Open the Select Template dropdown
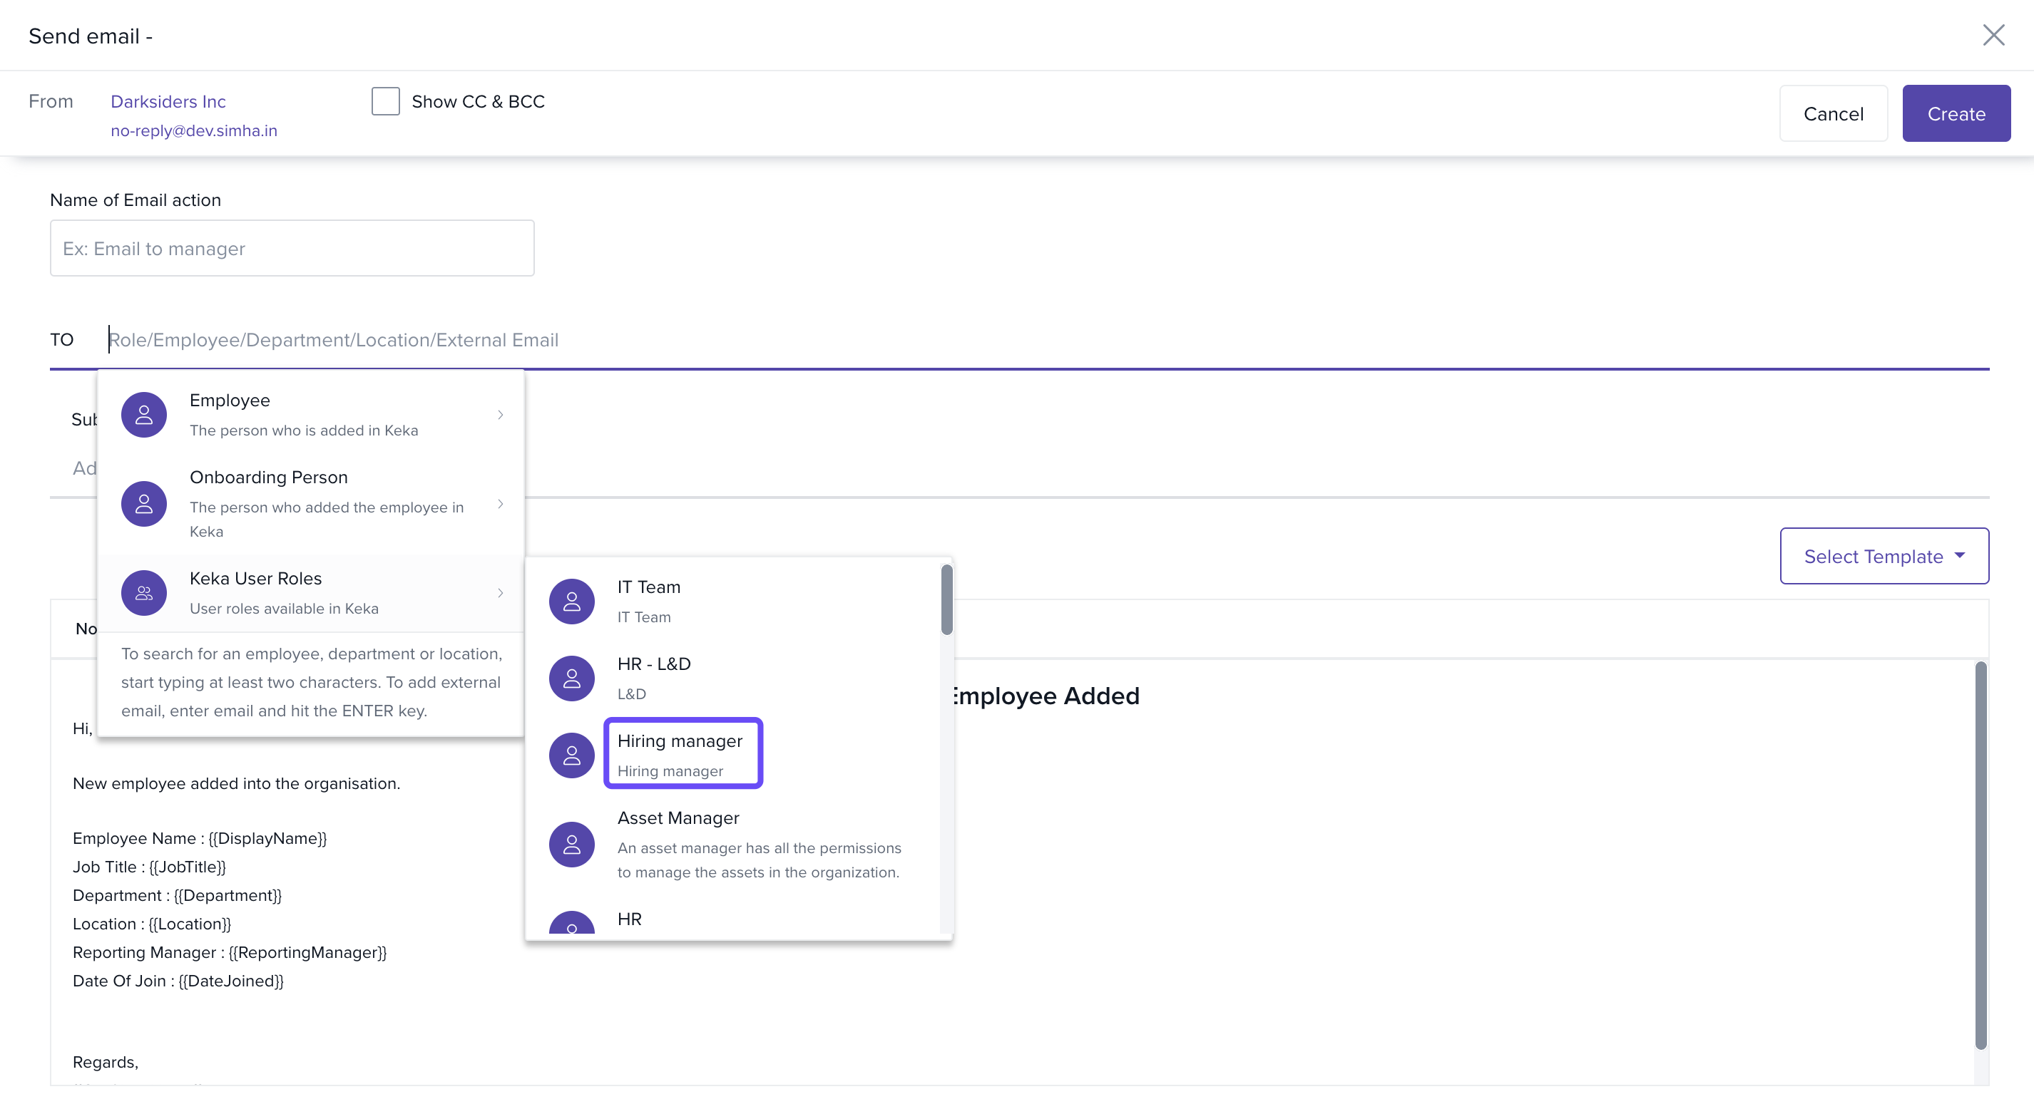Image resolution: width=2034 pixels, height=1109 pixels. [1884, 556]
